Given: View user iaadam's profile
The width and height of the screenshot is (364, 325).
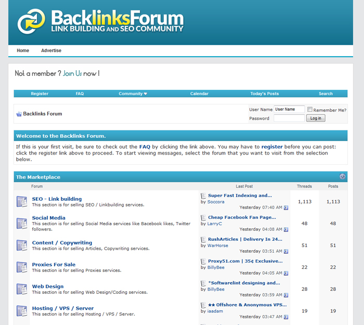Looking at the screenshot, I should pos(215,311).
